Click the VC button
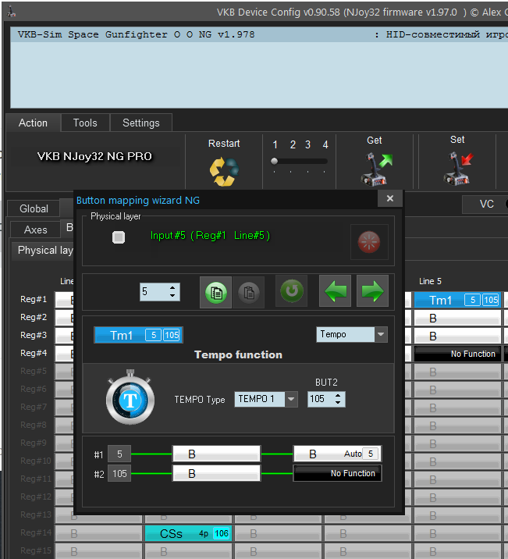Viewport: 508px width, 559px height. 486,205
